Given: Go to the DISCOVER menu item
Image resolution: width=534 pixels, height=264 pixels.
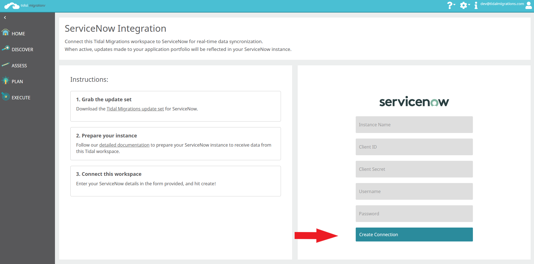Looking at the screenshot, I should click(22, 50).
